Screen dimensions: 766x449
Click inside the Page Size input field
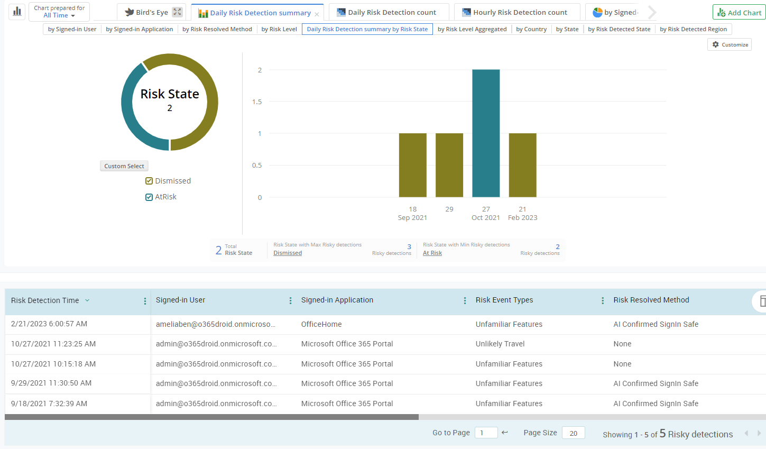tap(573, 433)
